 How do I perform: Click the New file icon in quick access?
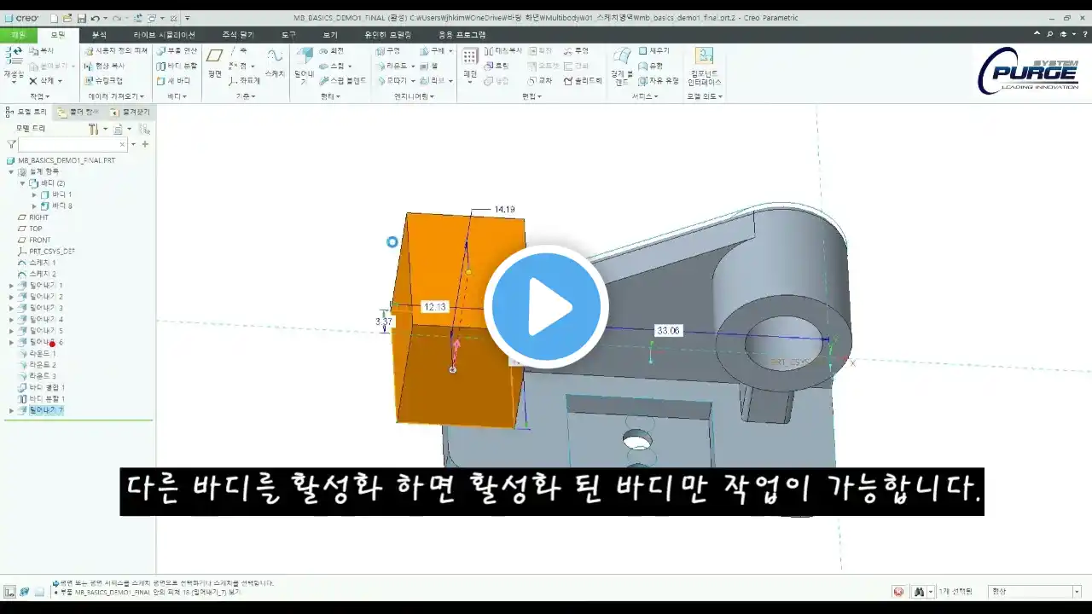[54, 18]
